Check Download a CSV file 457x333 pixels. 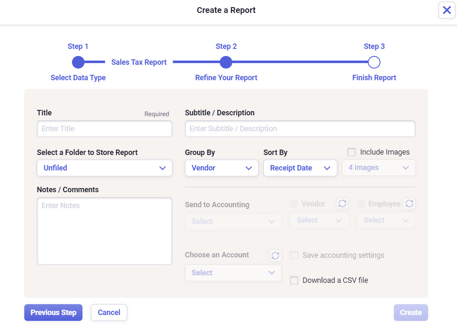(x=294, y=280)
